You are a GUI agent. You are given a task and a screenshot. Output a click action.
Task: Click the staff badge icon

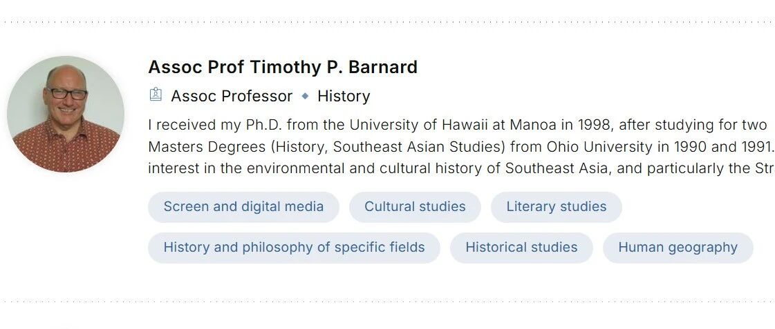[156, 95]
